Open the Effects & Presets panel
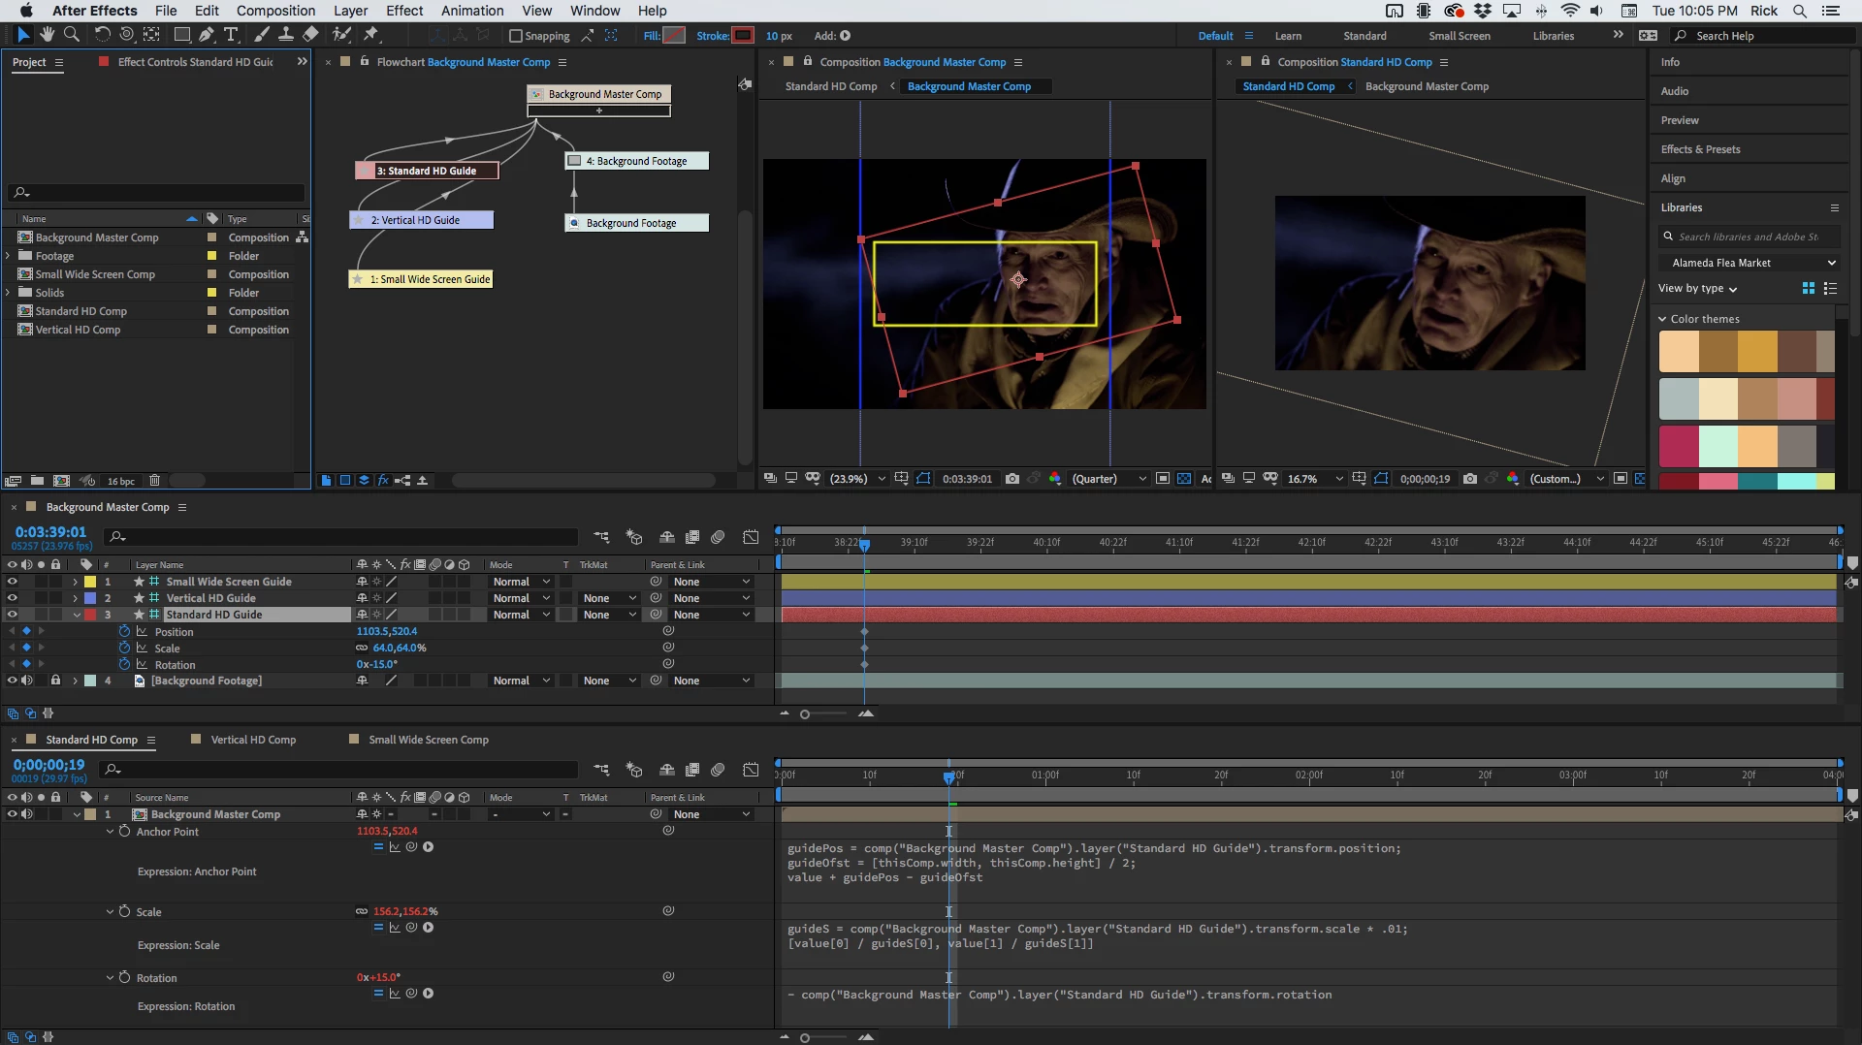This screenshot has width=1862, height=1045. [x=1700, y=149]
